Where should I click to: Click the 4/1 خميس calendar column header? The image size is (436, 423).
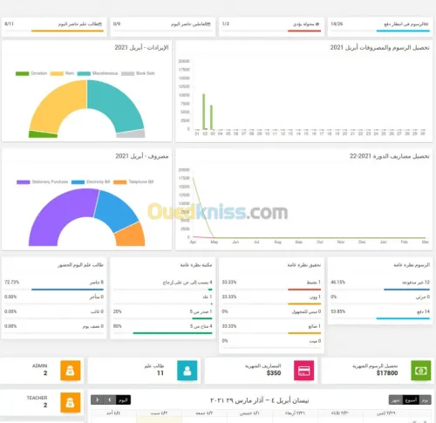coord(250,413)
